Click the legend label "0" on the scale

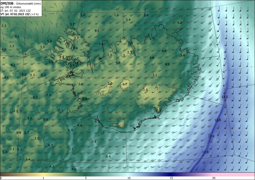1,178
